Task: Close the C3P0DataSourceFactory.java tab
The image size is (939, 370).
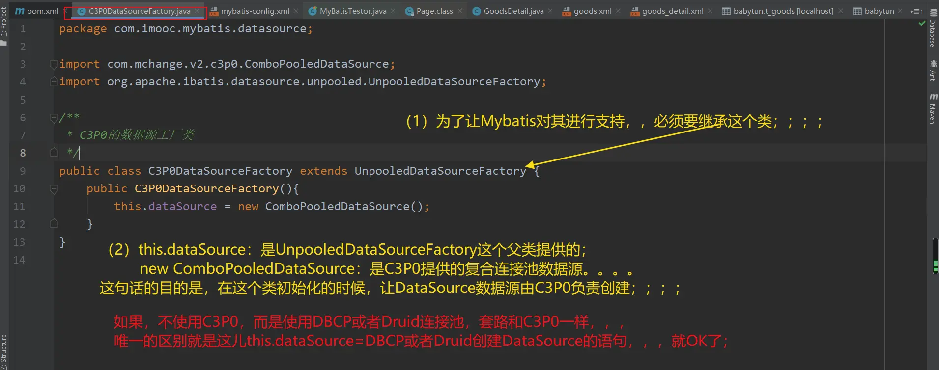Action: [197, 11]
